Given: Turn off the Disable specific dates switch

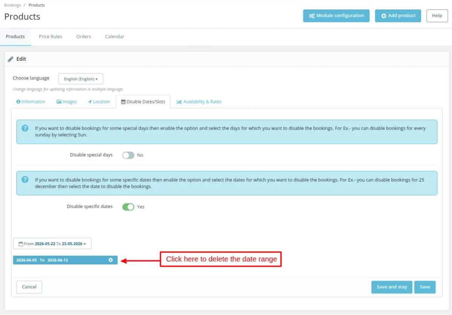Looking at the screenshot, I should (128, 207).
